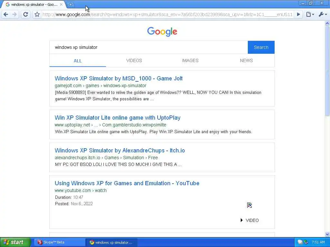
Task: Switch to the IMAGES results tab
Action: pos(190,60)
